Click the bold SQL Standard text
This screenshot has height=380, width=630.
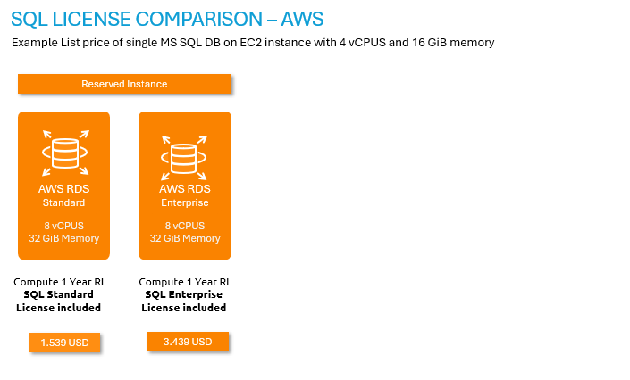click(x=58, y=294)
